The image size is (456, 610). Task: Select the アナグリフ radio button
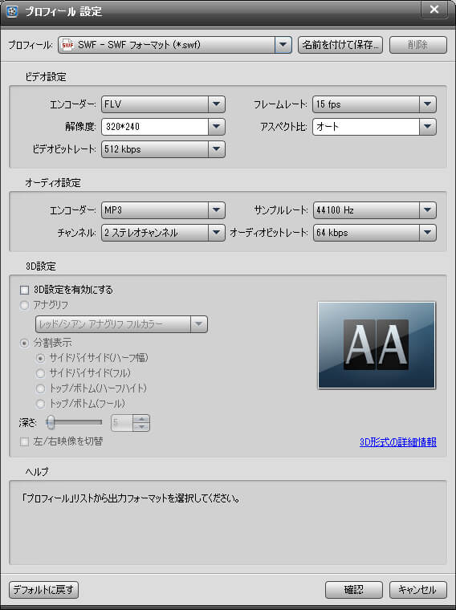click(25, 305)
